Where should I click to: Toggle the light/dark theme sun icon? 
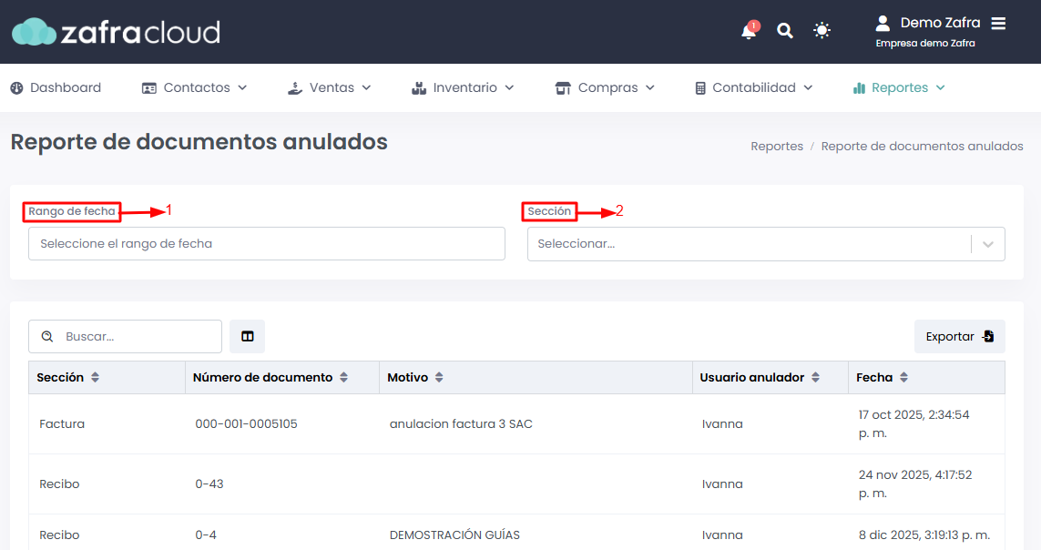822,31
